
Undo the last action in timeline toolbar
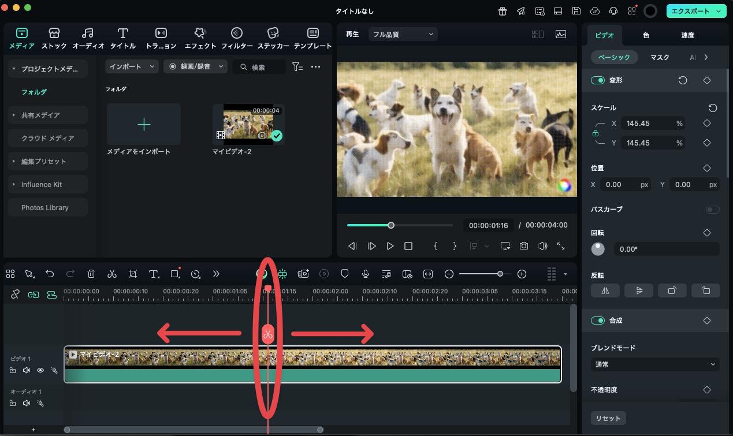pos(50,274)
